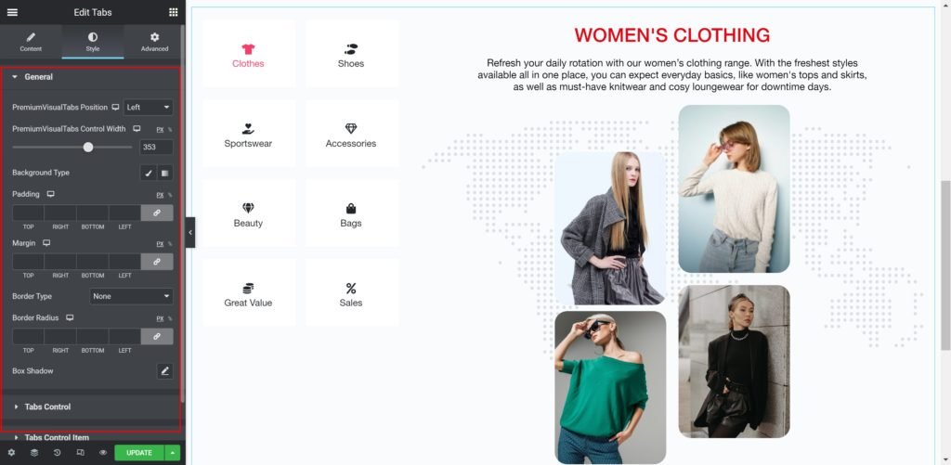Open page settings gear in the bottom bar
Viewport: 951px width, 465px height.
tap(11, 452)
